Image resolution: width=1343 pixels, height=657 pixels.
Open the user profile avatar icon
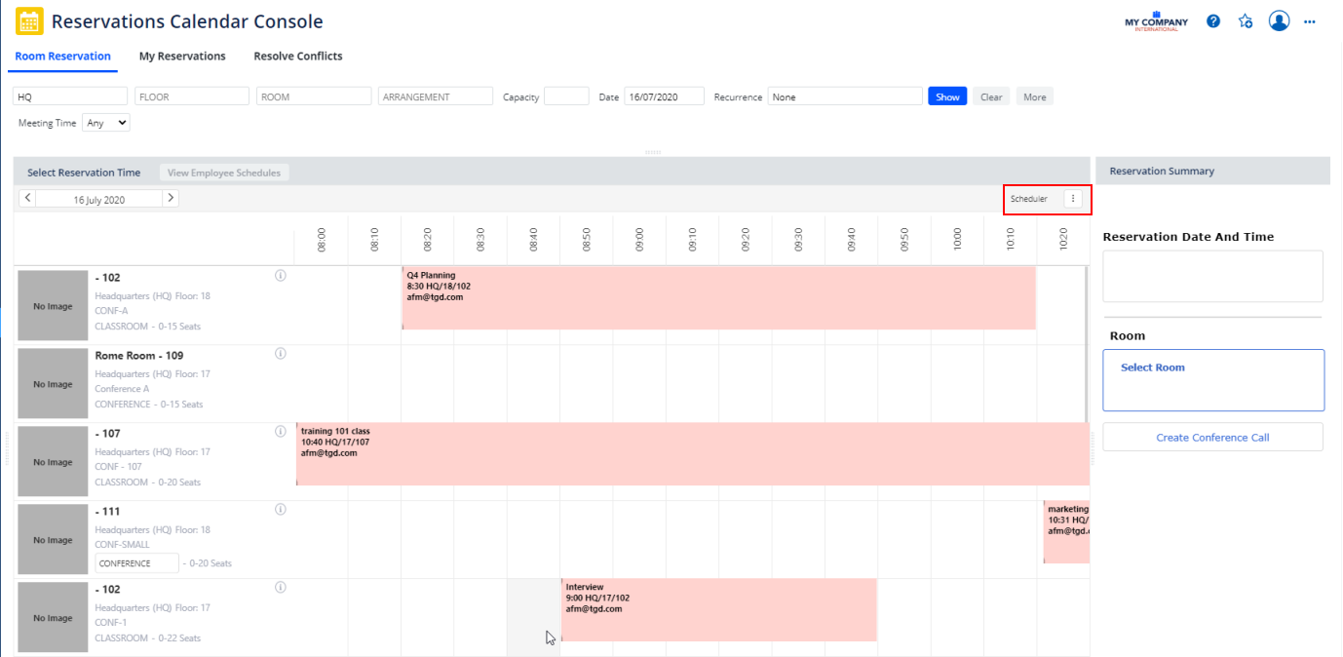tap(1280, 20)
